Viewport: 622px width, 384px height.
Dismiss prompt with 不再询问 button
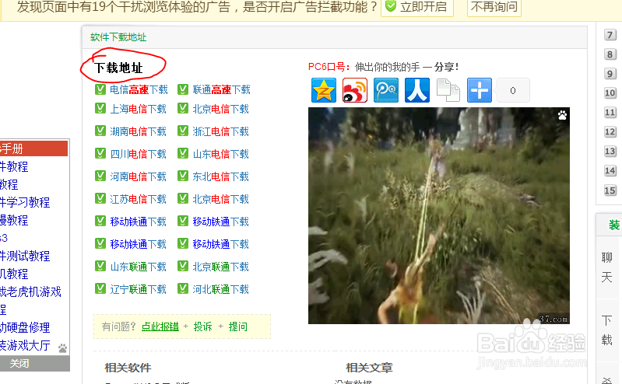[x=494, y=7]
